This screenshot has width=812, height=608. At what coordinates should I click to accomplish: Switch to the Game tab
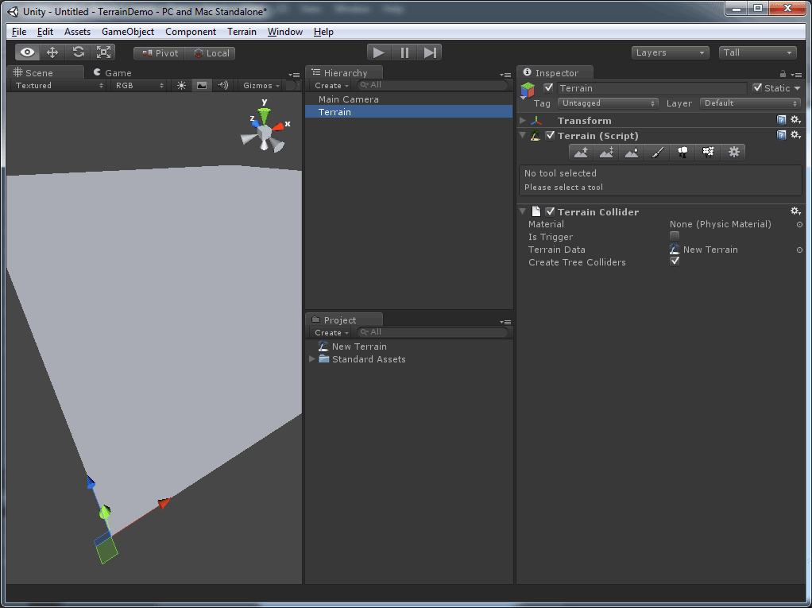coord(112,72)
